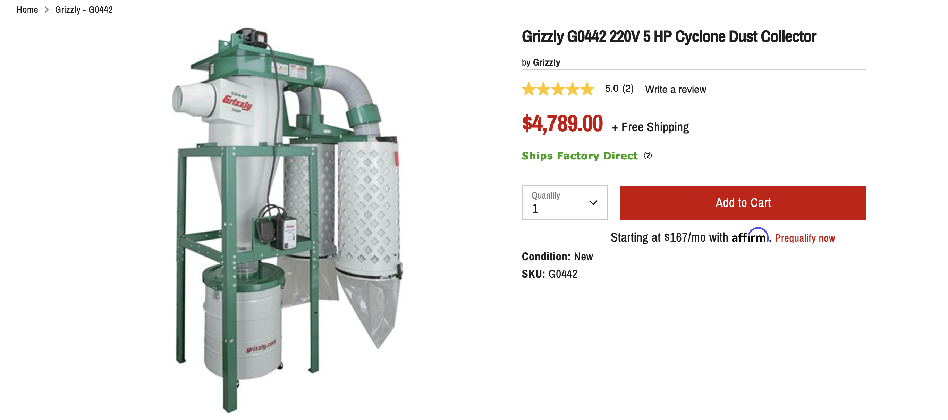Click the Affirm logo
Viewport: 948px width, 420px height.
coord(750,236)
